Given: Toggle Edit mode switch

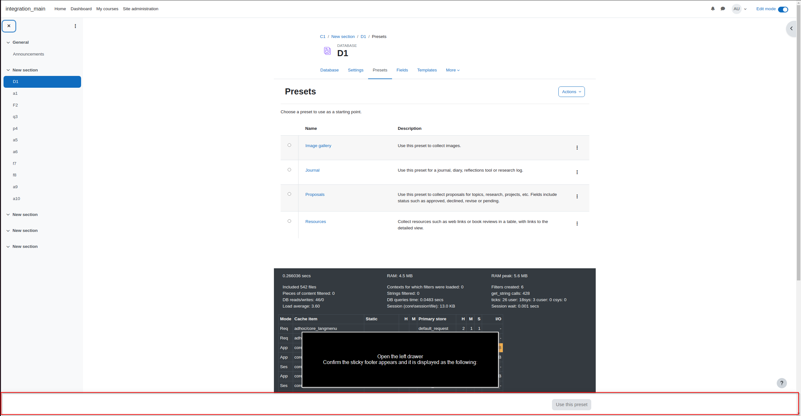Looking at the screenshot, I should [x=783, y=9].
